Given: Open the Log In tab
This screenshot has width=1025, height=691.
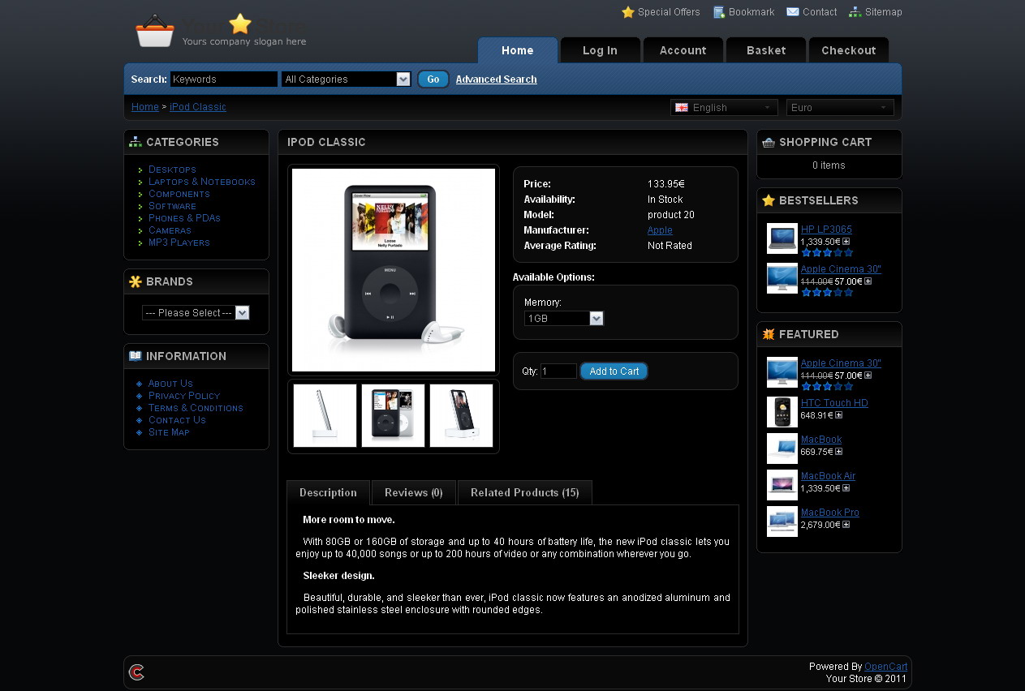Looking at the screenshot, I should (x=600, y=50).
